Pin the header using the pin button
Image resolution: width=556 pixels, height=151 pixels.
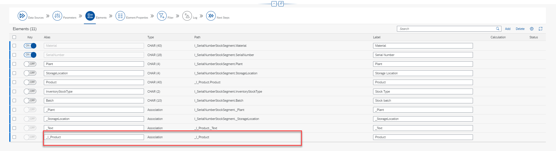click(x=281, y=4)
